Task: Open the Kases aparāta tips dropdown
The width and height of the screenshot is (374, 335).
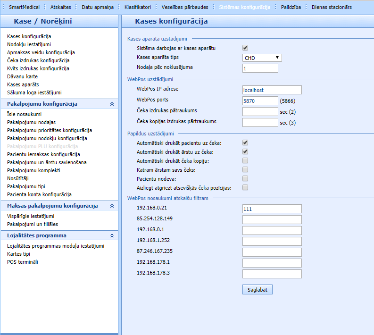Action: (262, 58)
